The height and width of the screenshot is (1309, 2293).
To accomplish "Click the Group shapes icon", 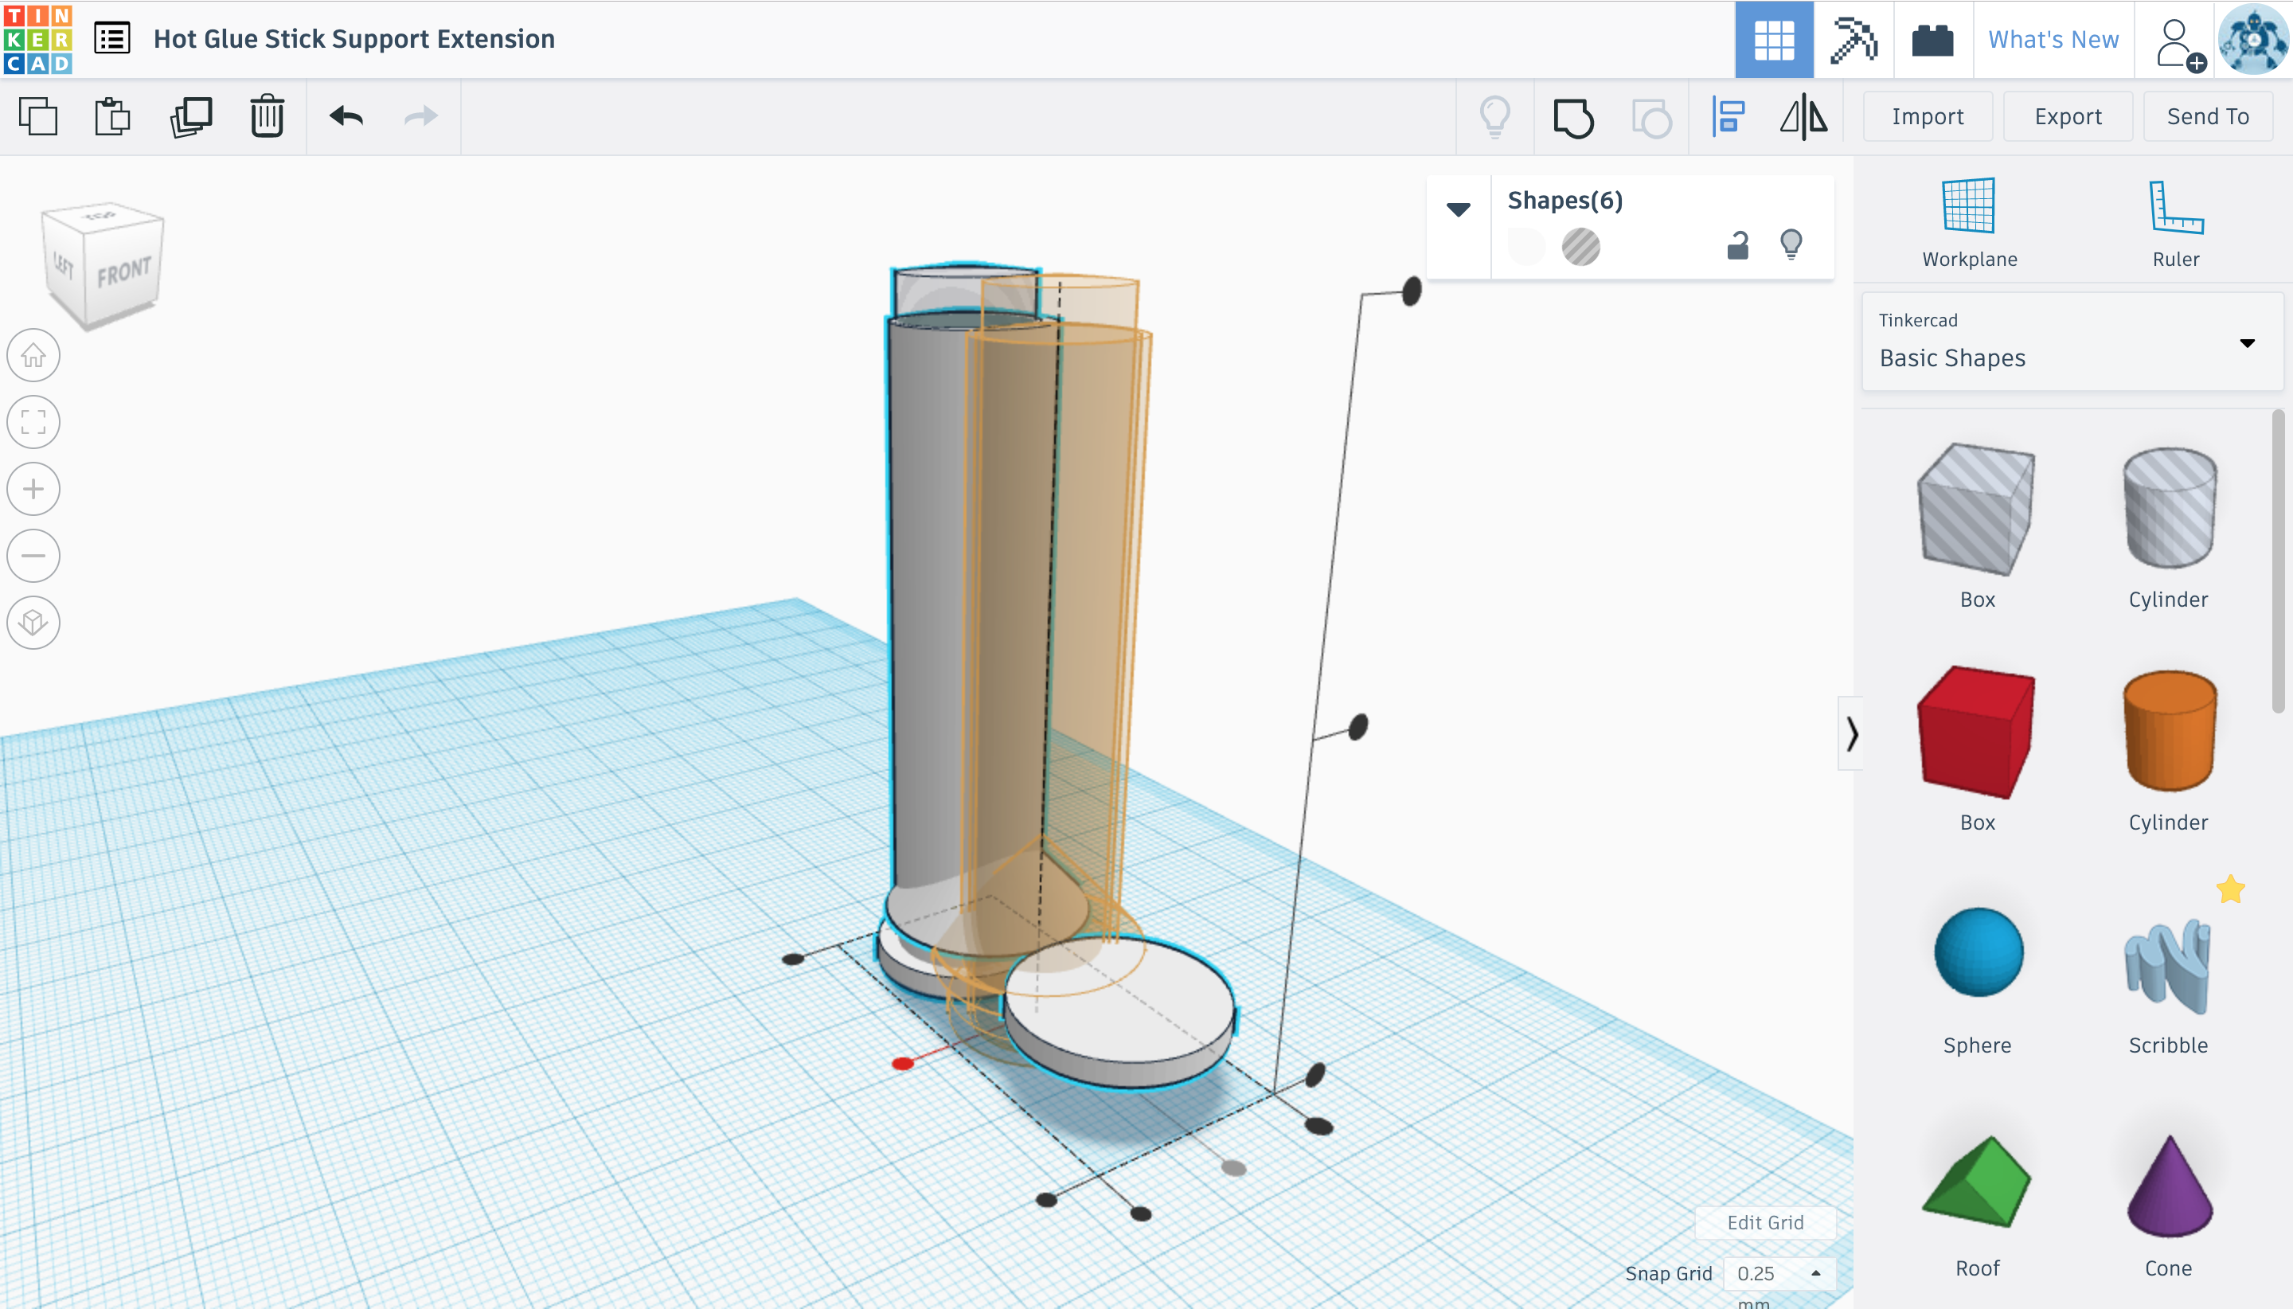I will (1573, 117).
